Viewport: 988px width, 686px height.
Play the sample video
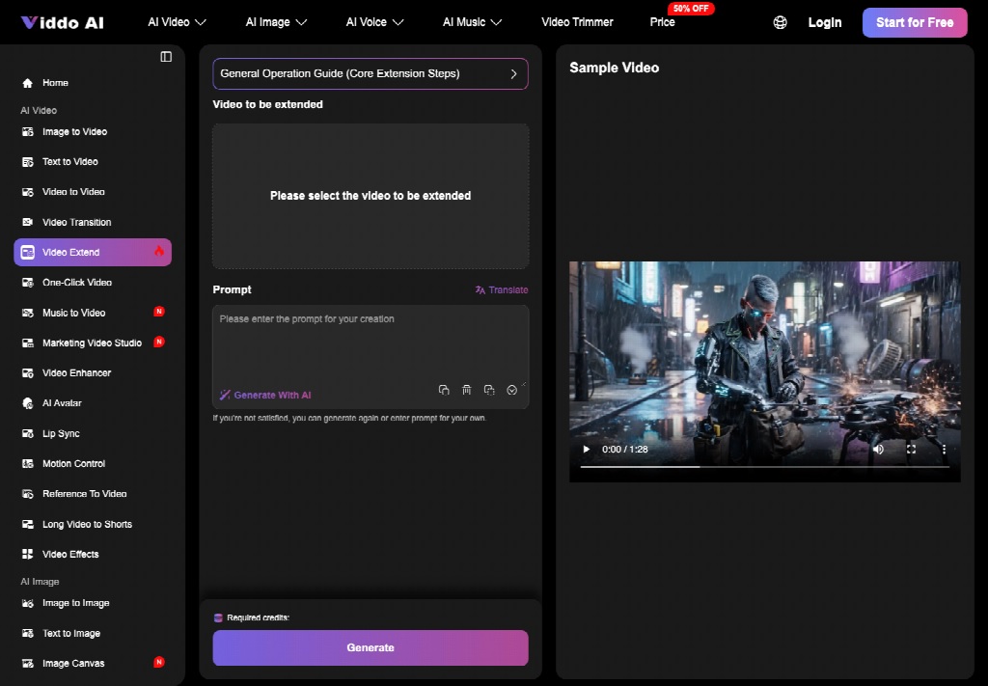[x=587, y=450]
